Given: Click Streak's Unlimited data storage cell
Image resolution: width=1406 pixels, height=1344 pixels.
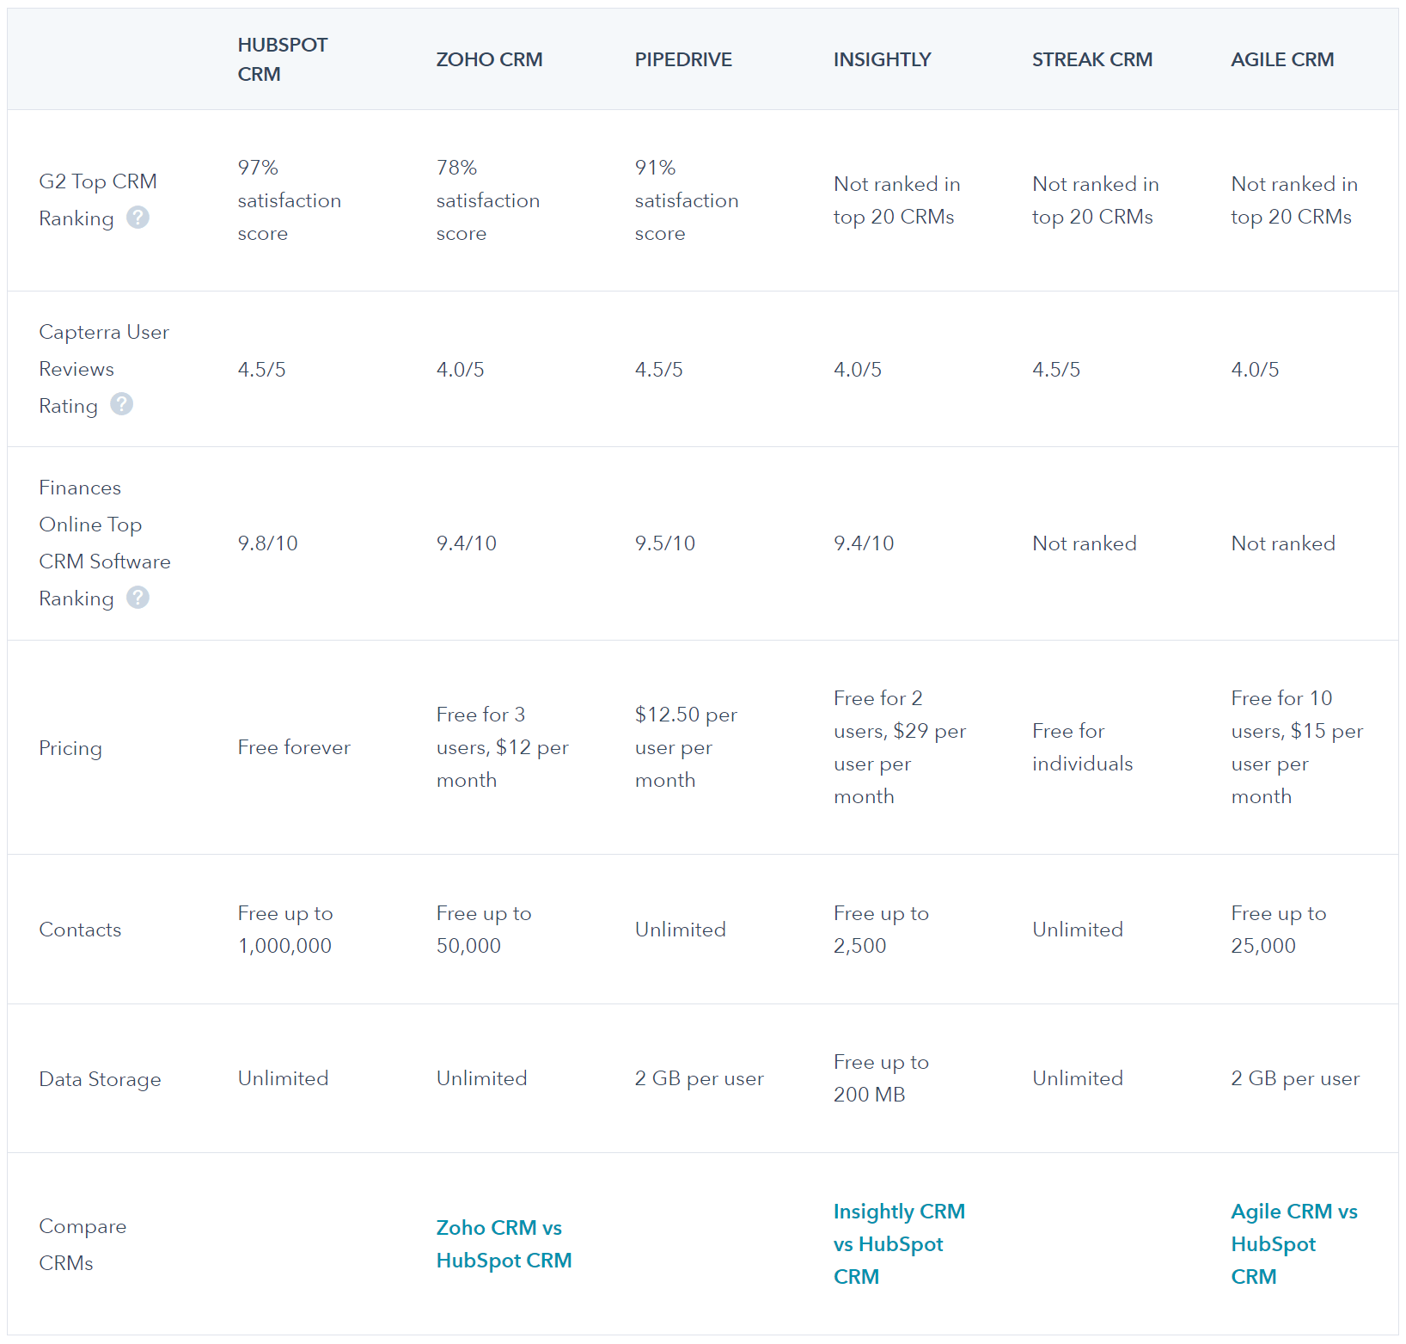Looking at the screenshot, I should click(1077, 1077).
